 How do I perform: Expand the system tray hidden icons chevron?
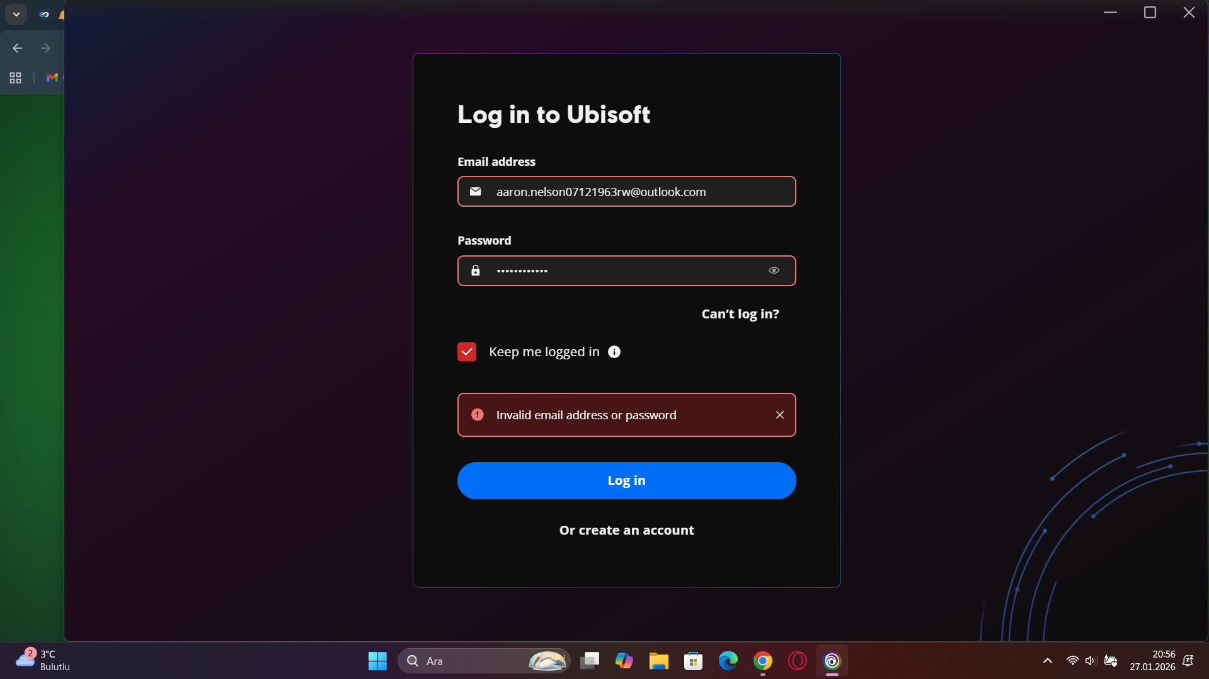[1048, 661]
